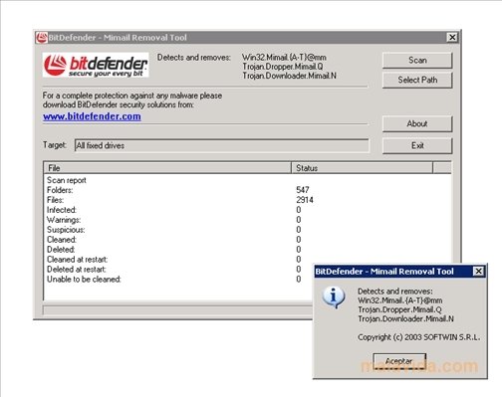
Task: Close the main BitDefender window
Action: [452, 37]
